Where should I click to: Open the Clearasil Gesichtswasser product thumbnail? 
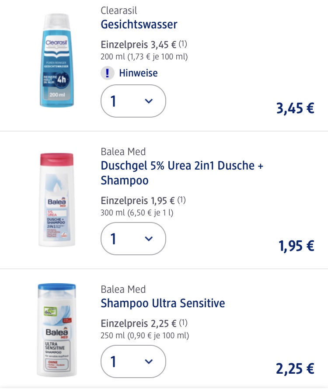coord(57,60)
